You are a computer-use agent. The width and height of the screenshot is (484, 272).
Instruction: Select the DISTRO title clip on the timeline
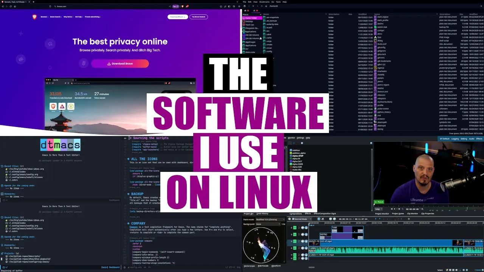pyautogui.click(x=341, y=236)
